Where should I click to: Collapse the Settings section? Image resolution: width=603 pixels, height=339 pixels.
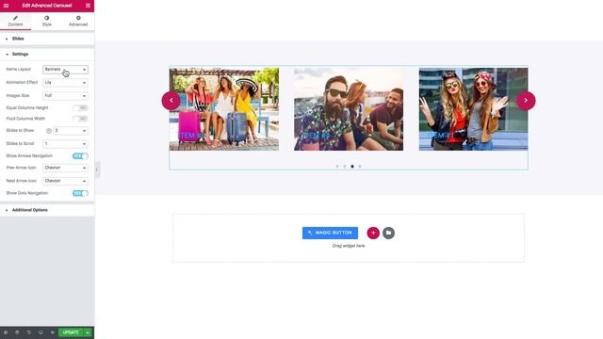coord(47,55)
